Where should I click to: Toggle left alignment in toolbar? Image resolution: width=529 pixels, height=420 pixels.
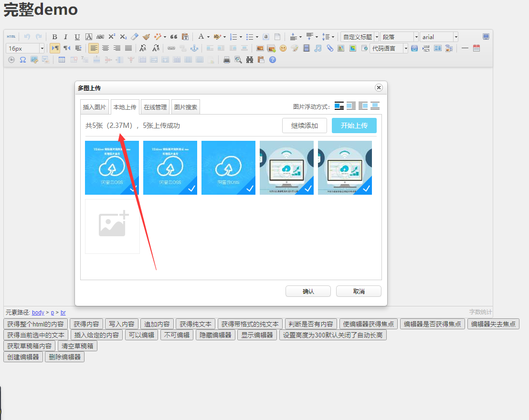click(x=94, y=48)
